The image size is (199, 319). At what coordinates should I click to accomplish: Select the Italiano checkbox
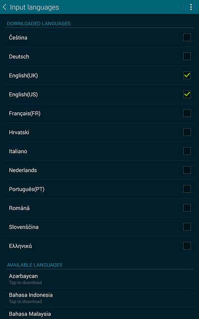[x=187, y=151]
